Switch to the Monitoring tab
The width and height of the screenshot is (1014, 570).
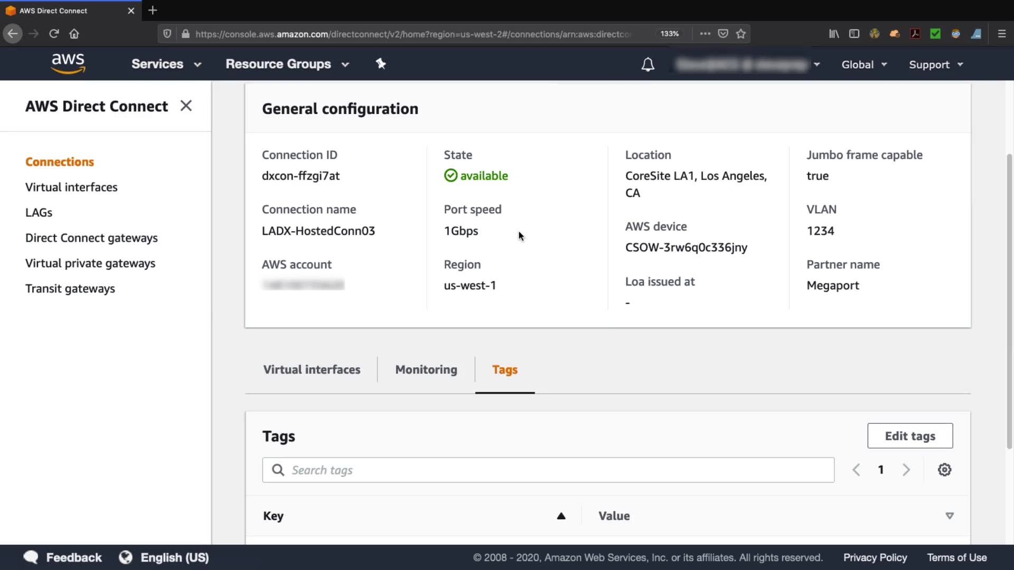pyautogui.click(x=426, y=369)
